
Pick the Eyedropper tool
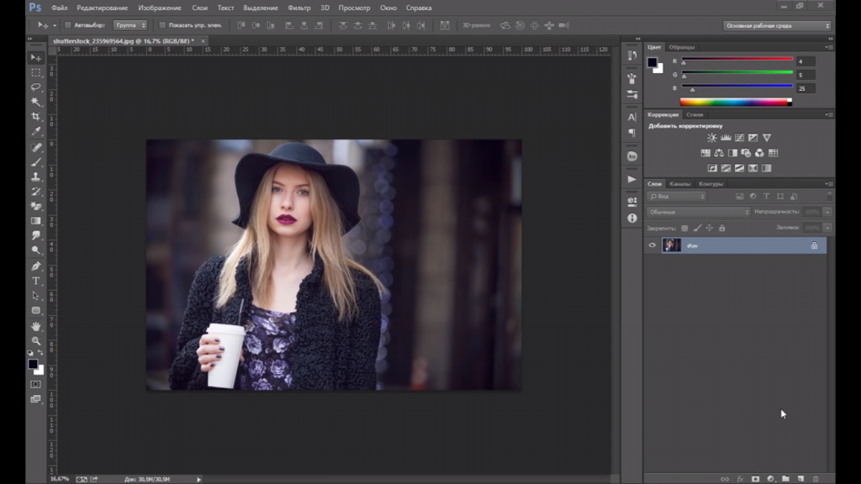click(x=36, y=131)
